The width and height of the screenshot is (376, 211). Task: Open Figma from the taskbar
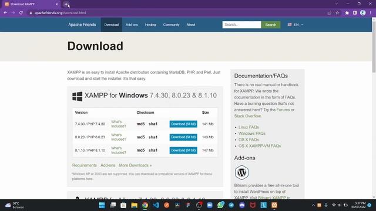tap(188, 205)
